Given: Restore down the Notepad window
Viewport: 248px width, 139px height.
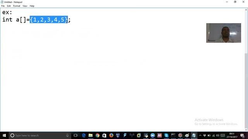Looking at the screenshot, I should click(x=235, y=2).
